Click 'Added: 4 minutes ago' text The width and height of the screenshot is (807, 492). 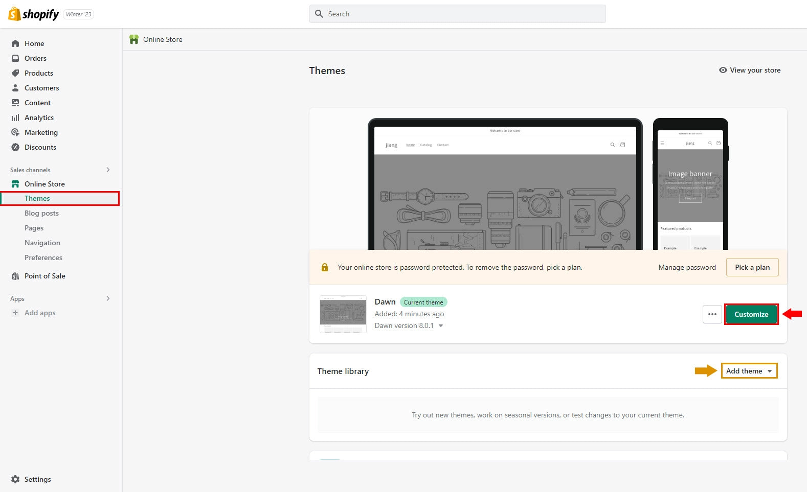point(409,314)
